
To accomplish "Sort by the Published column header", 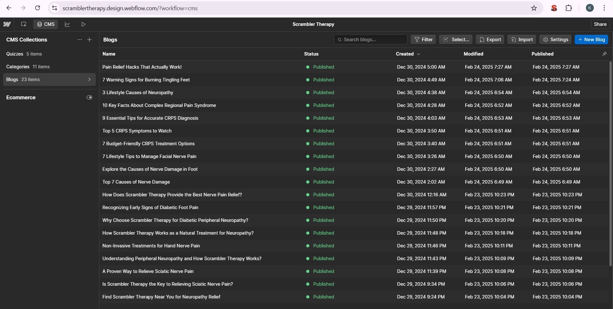I will pyautogui.click(x=542, y=54).
